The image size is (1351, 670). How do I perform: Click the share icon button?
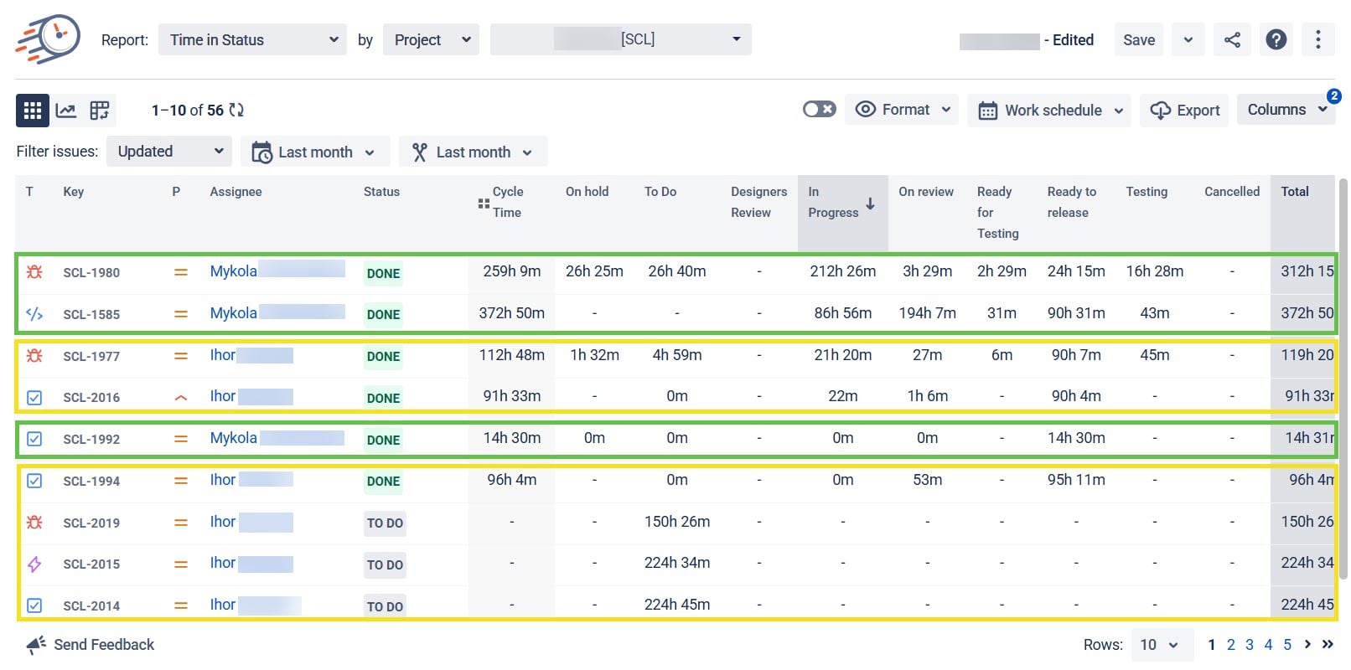pyautogui.click(x=1232, y=39)
